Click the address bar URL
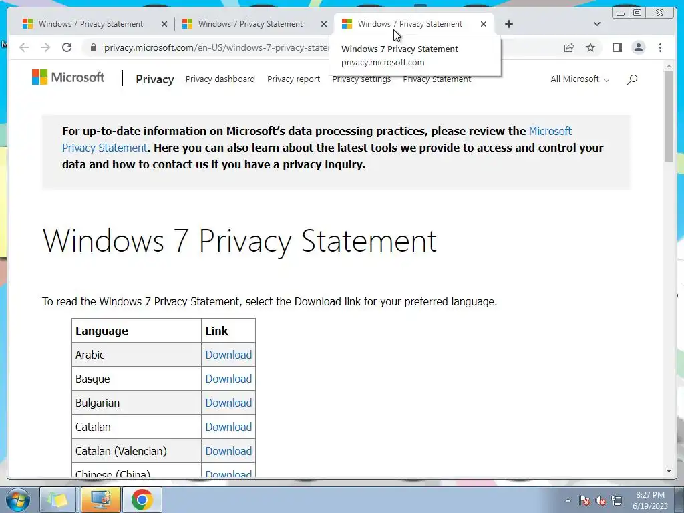The height and width of the screenshot is (513, 684). click(216, 47)
